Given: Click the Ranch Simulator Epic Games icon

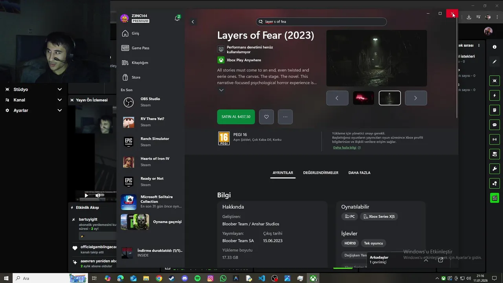Looking at the screenshot, I should click(129, 142).
